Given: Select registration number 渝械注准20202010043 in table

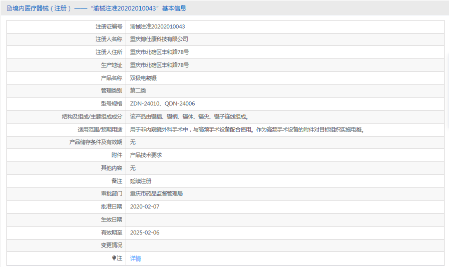Looking at the screenshot, I should click(158, 26).
